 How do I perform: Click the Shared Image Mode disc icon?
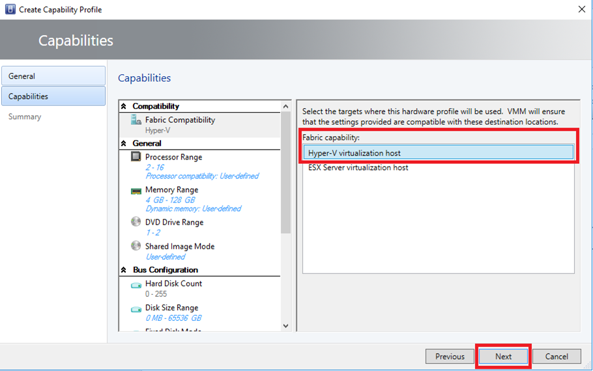(136, 246)
